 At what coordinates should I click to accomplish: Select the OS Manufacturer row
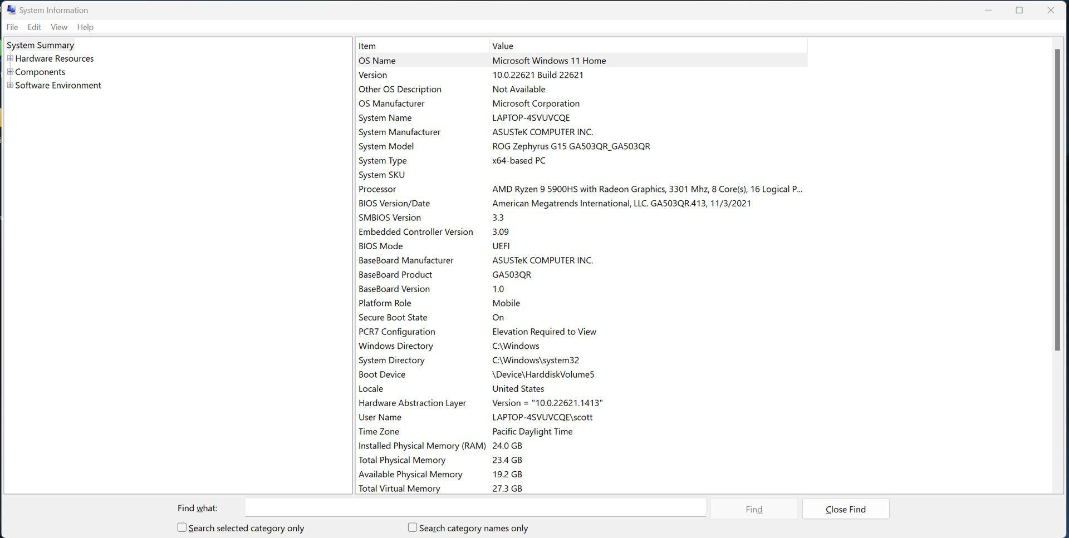581,103
